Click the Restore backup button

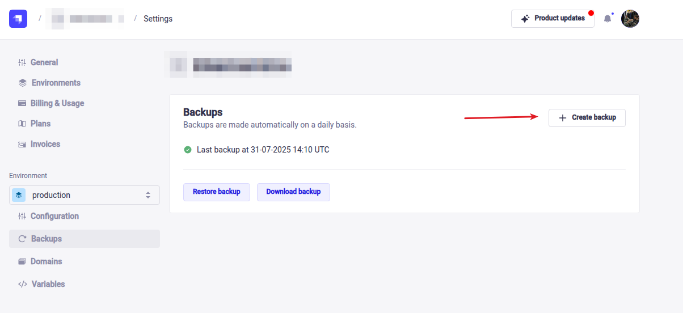[217, 192]
